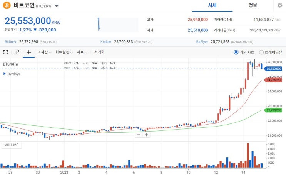Open the 지표 indicators dropdown
Image resolution: width=286 pixels, height=176 pixels.
point(82,52)
